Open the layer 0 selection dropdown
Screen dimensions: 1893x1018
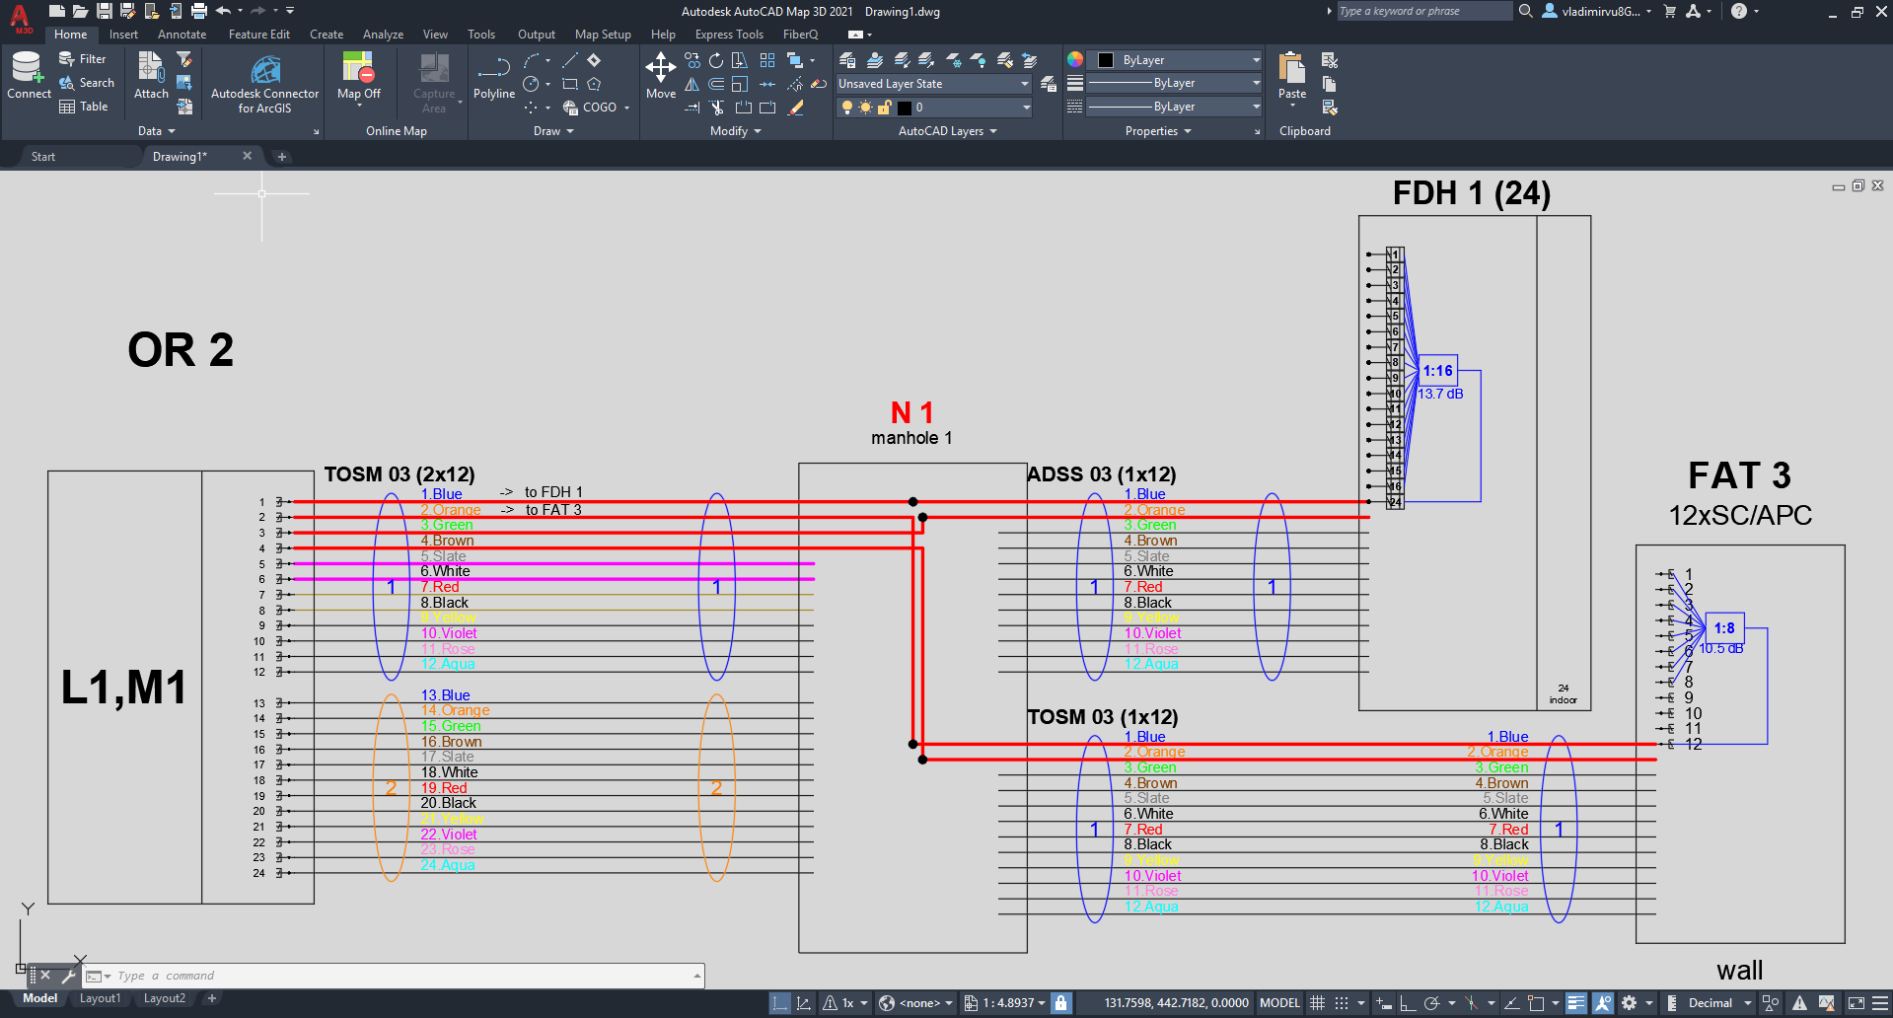point(934,108)
